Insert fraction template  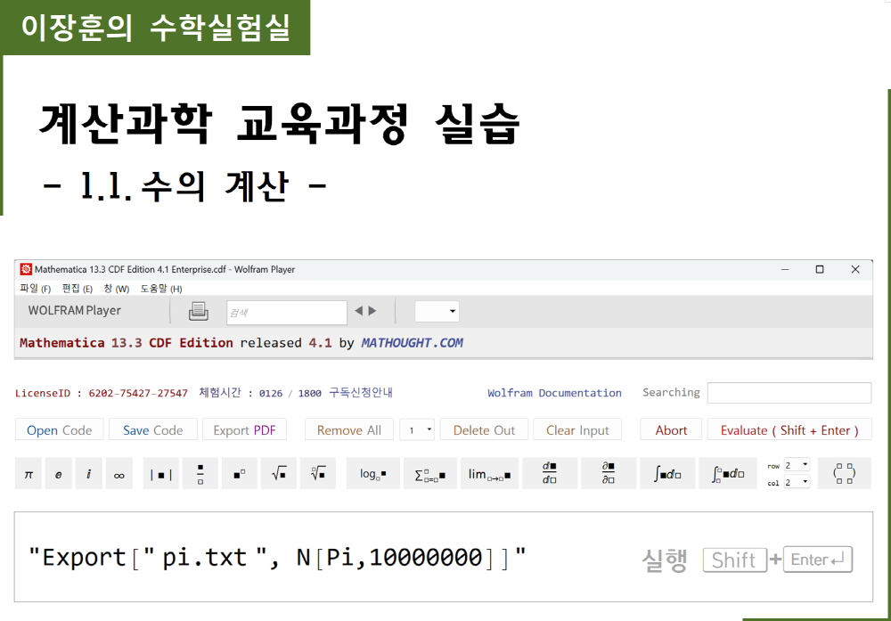pos(200,474)
